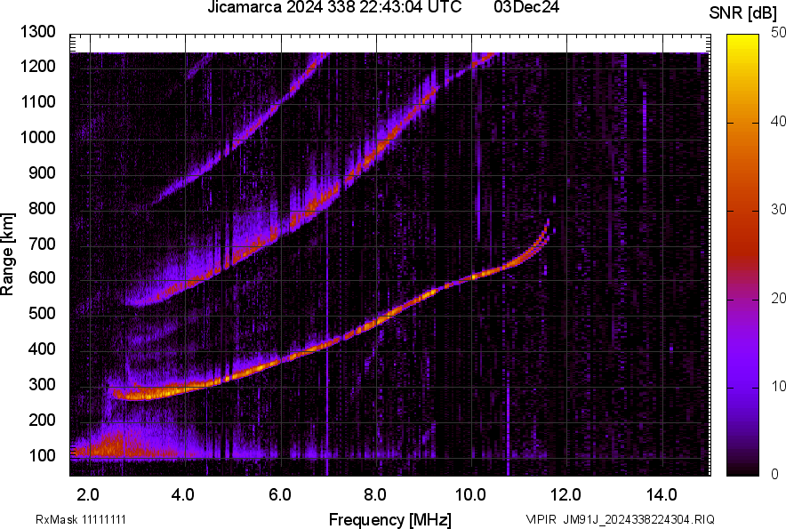Click the range tick label '1000'
Image resolution: width=786 pixels, height=529 pixels.
pyautogui.click(x=38, y=137)
